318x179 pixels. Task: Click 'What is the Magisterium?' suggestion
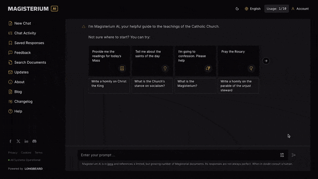(x=195, y=86)
